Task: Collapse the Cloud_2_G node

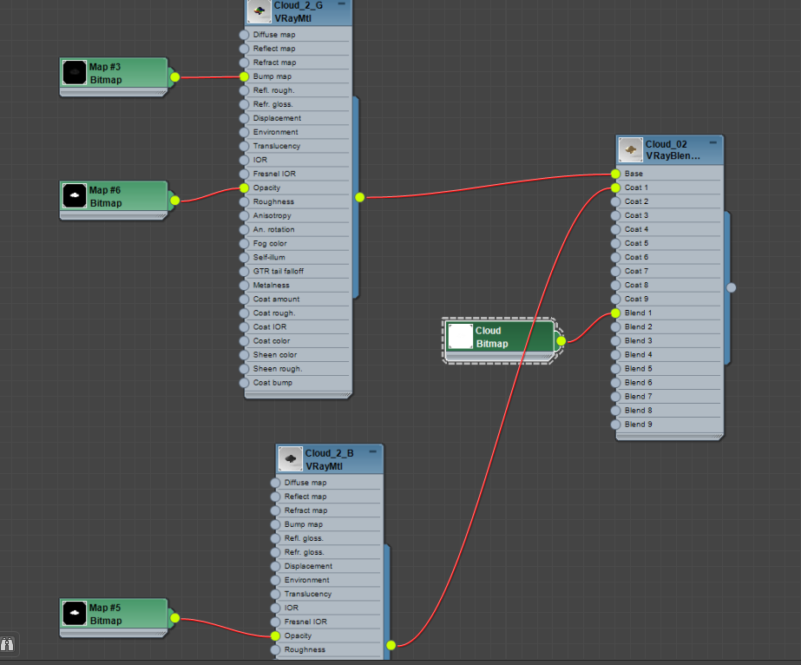Action: [341, 4]
